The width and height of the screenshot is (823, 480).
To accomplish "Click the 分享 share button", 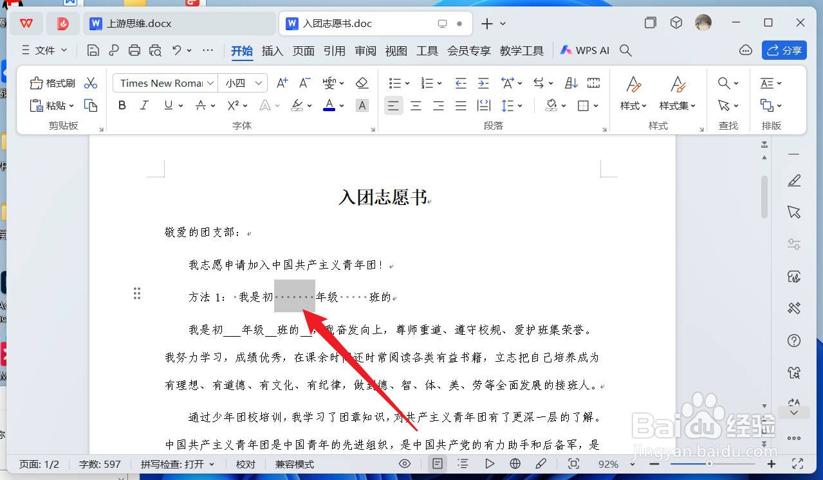I will 784,50.
